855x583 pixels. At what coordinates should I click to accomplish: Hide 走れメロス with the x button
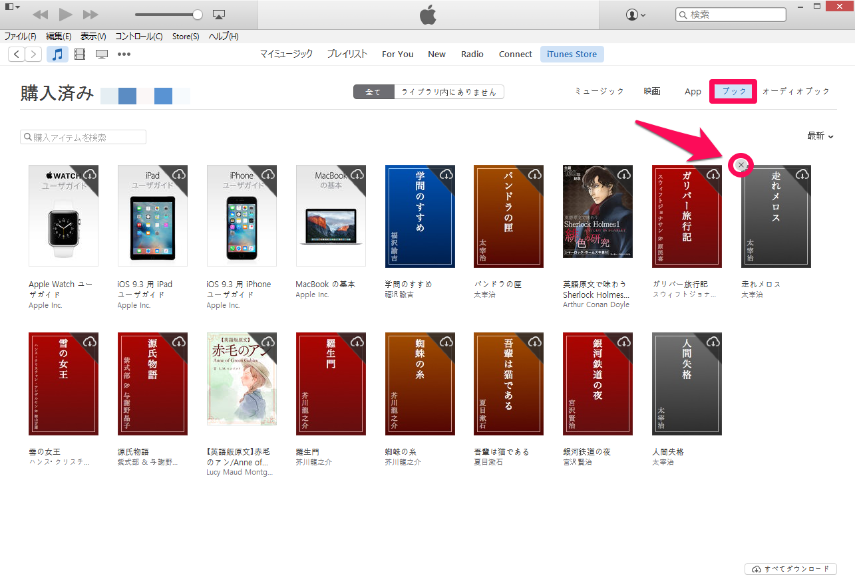741,165
